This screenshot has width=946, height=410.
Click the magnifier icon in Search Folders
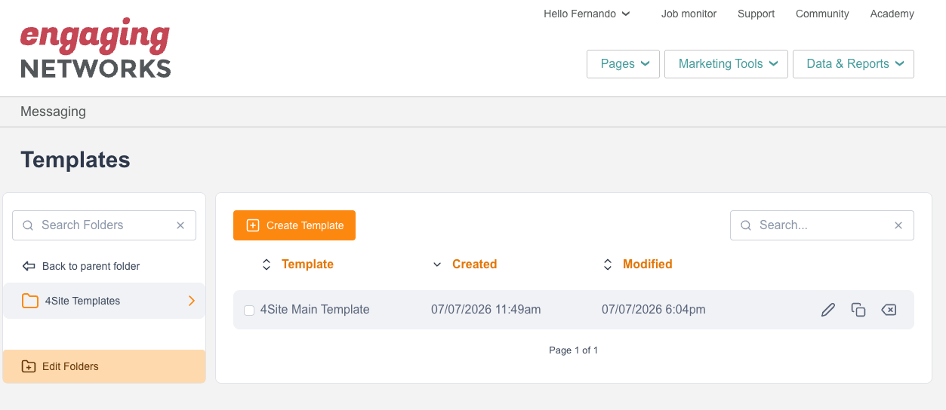[x=28, y=225]
